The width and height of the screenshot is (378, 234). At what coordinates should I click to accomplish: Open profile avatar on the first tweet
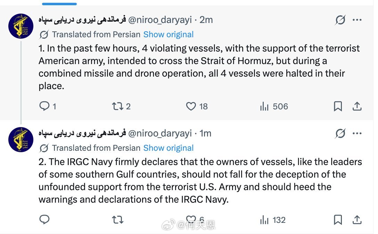[x=21, y=26]
